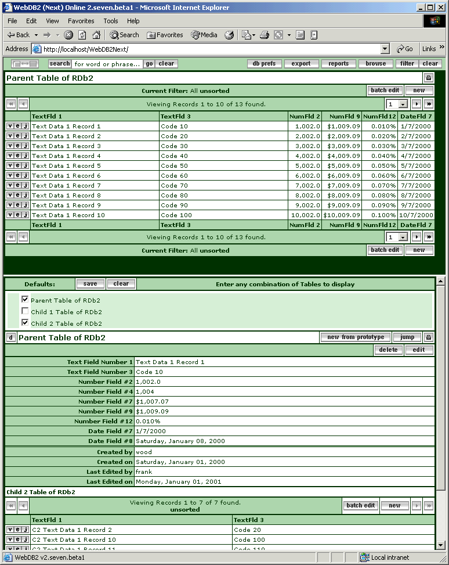Click the search phrase input field
Image resolution: width=449 pixels, height=565 pixels.
(107, 64)
